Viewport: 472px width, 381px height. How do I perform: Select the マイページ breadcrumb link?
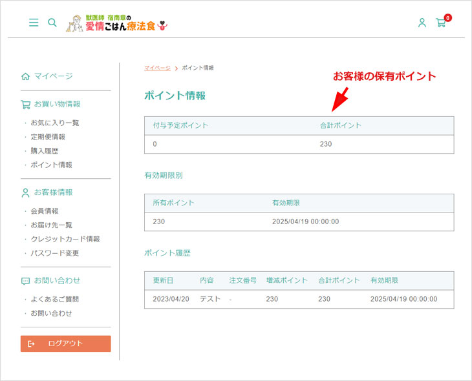point(157,68)
